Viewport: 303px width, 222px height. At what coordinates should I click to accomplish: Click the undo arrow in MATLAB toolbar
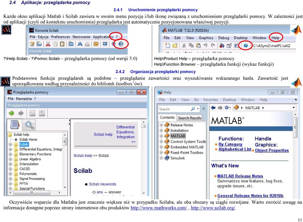click(205, 46)
